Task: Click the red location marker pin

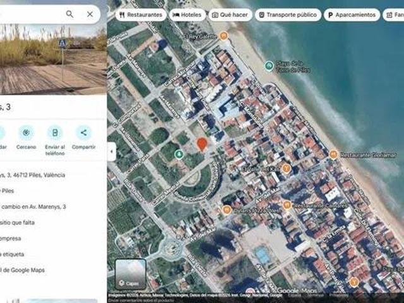Action: [x=202, y=145]
